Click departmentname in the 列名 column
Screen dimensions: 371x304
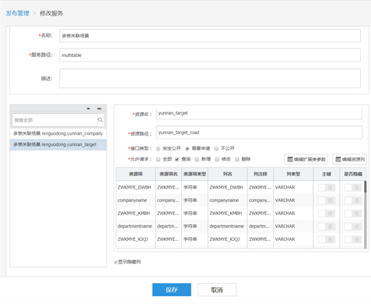226,226
